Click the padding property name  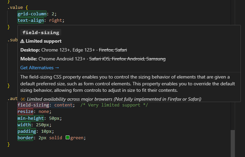[x=27, y=131]
